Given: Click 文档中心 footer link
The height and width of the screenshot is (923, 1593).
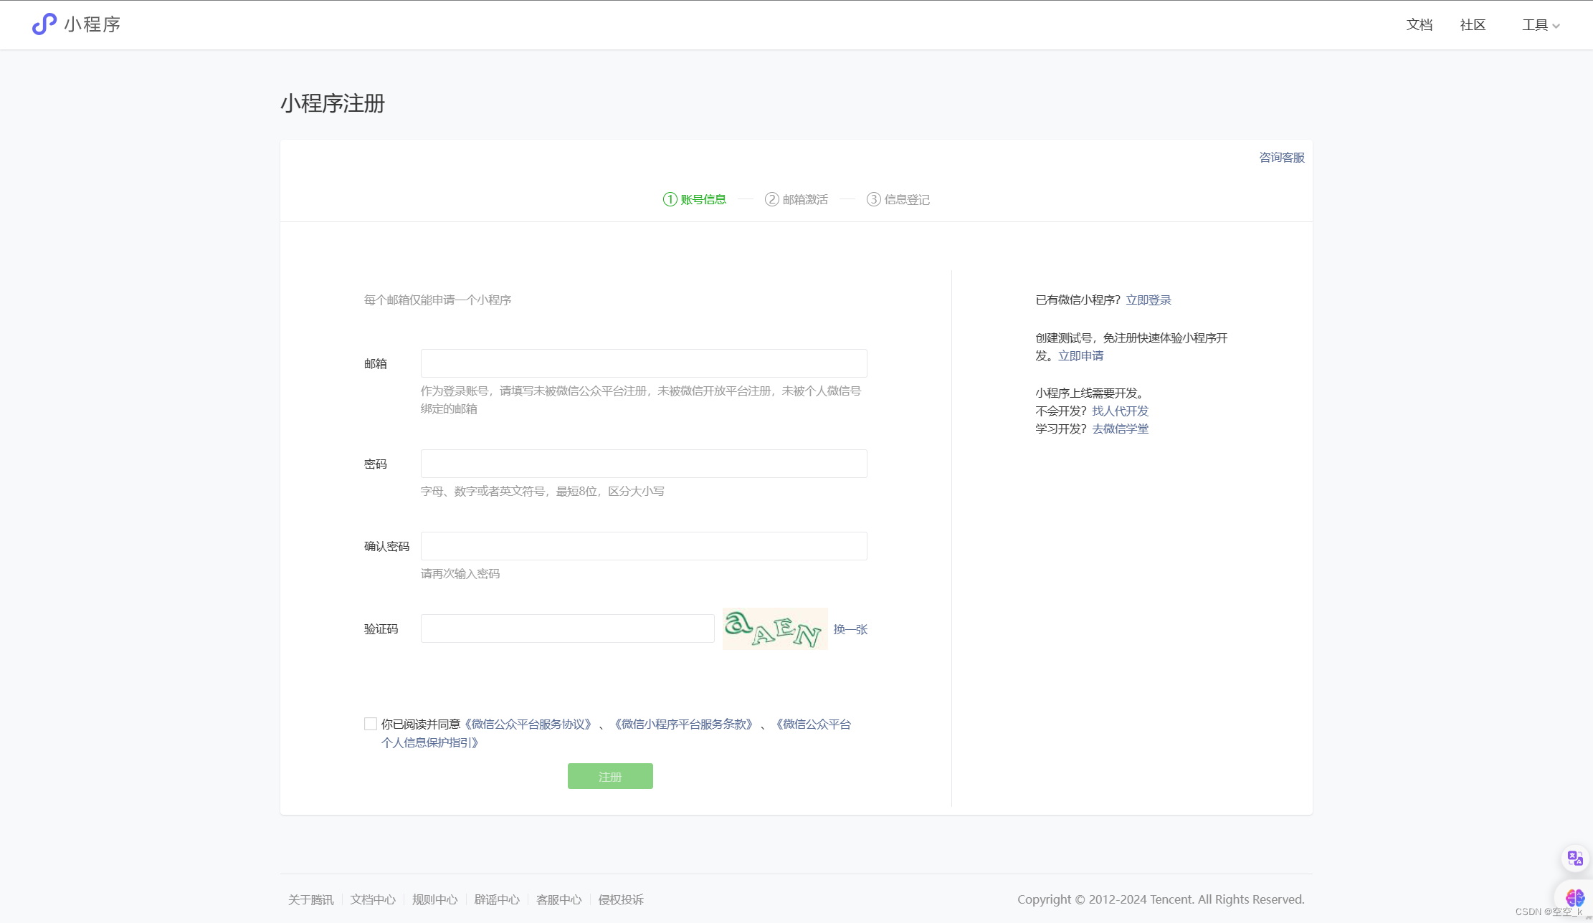Looking at the screenshot, I should [373, 899].
